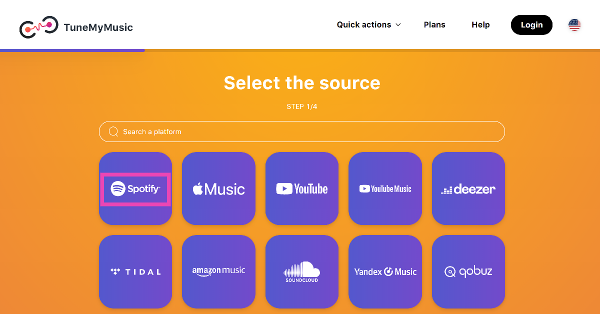
Task: Click the TuneMyMusic home logo
Action: [x=38, y=27]
